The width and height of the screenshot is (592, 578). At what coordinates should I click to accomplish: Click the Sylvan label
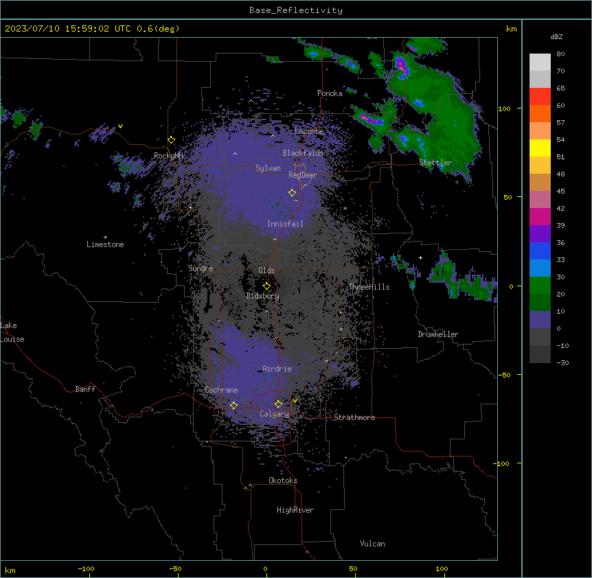tap(268, 168)
